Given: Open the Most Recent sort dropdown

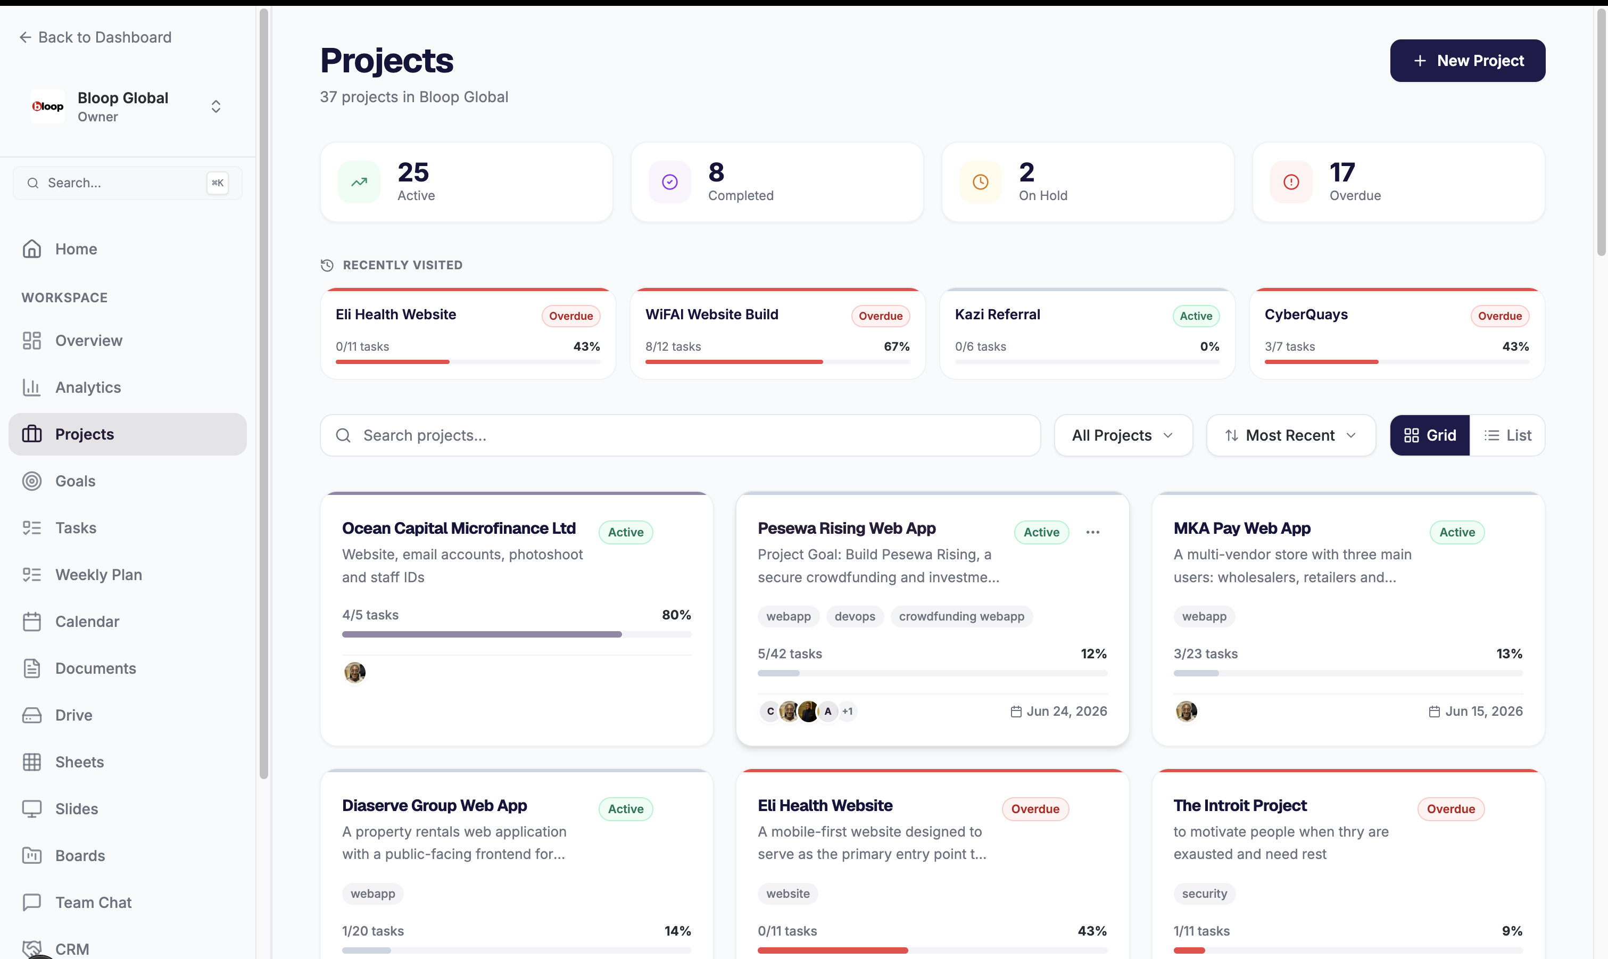Looking at the screenshot, I should pyautogui.click(x=1291, y=435).
